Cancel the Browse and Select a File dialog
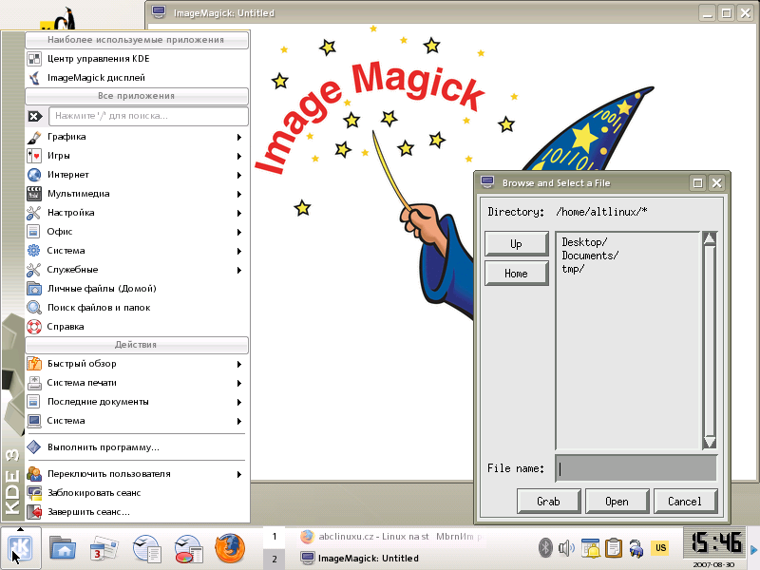This screenshot has width=760, height=570. (x=685, y=502)
